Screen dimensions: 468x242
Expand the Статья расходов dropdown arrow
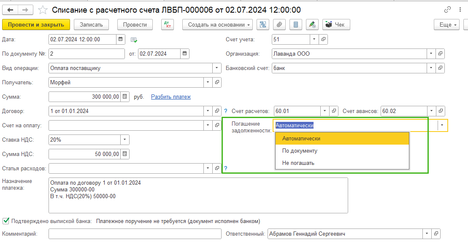point(208,168)
